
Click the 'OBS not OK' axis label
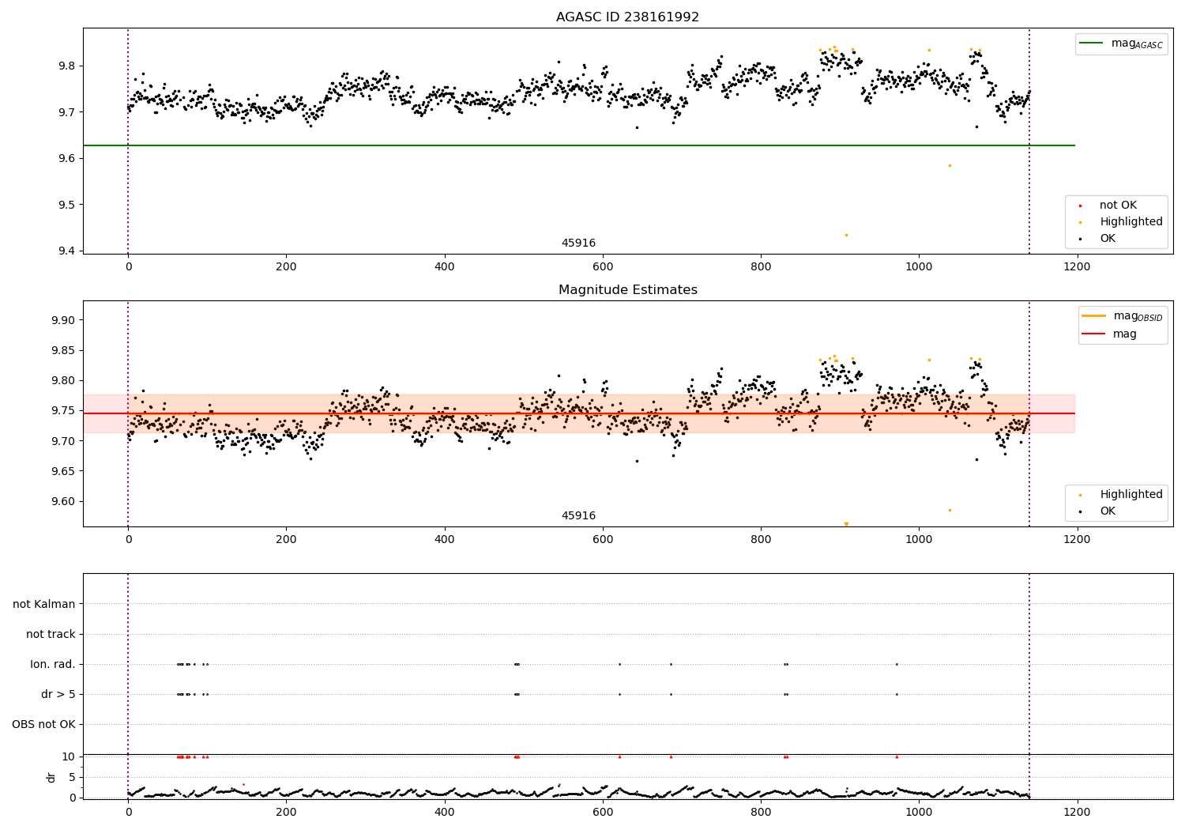[43, 724]
